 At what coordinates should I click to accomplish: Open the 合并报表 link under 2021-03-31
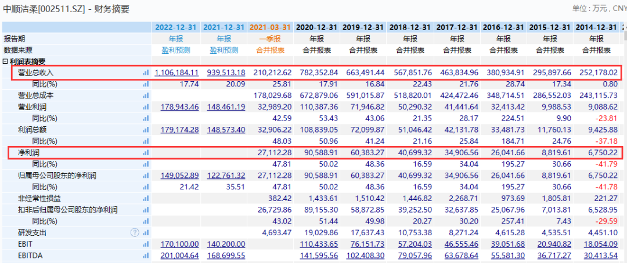[270, 50]
